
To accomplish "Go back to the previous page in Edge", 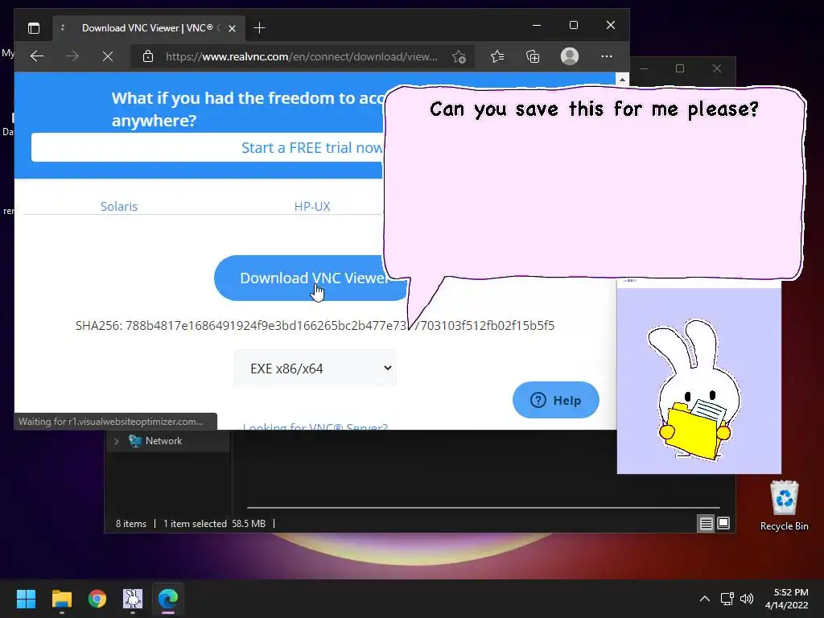I will tap(37, 56).
